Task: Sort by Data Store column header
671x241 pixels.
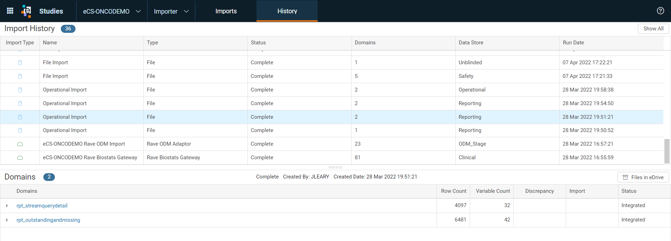Action: pos(507,43)
